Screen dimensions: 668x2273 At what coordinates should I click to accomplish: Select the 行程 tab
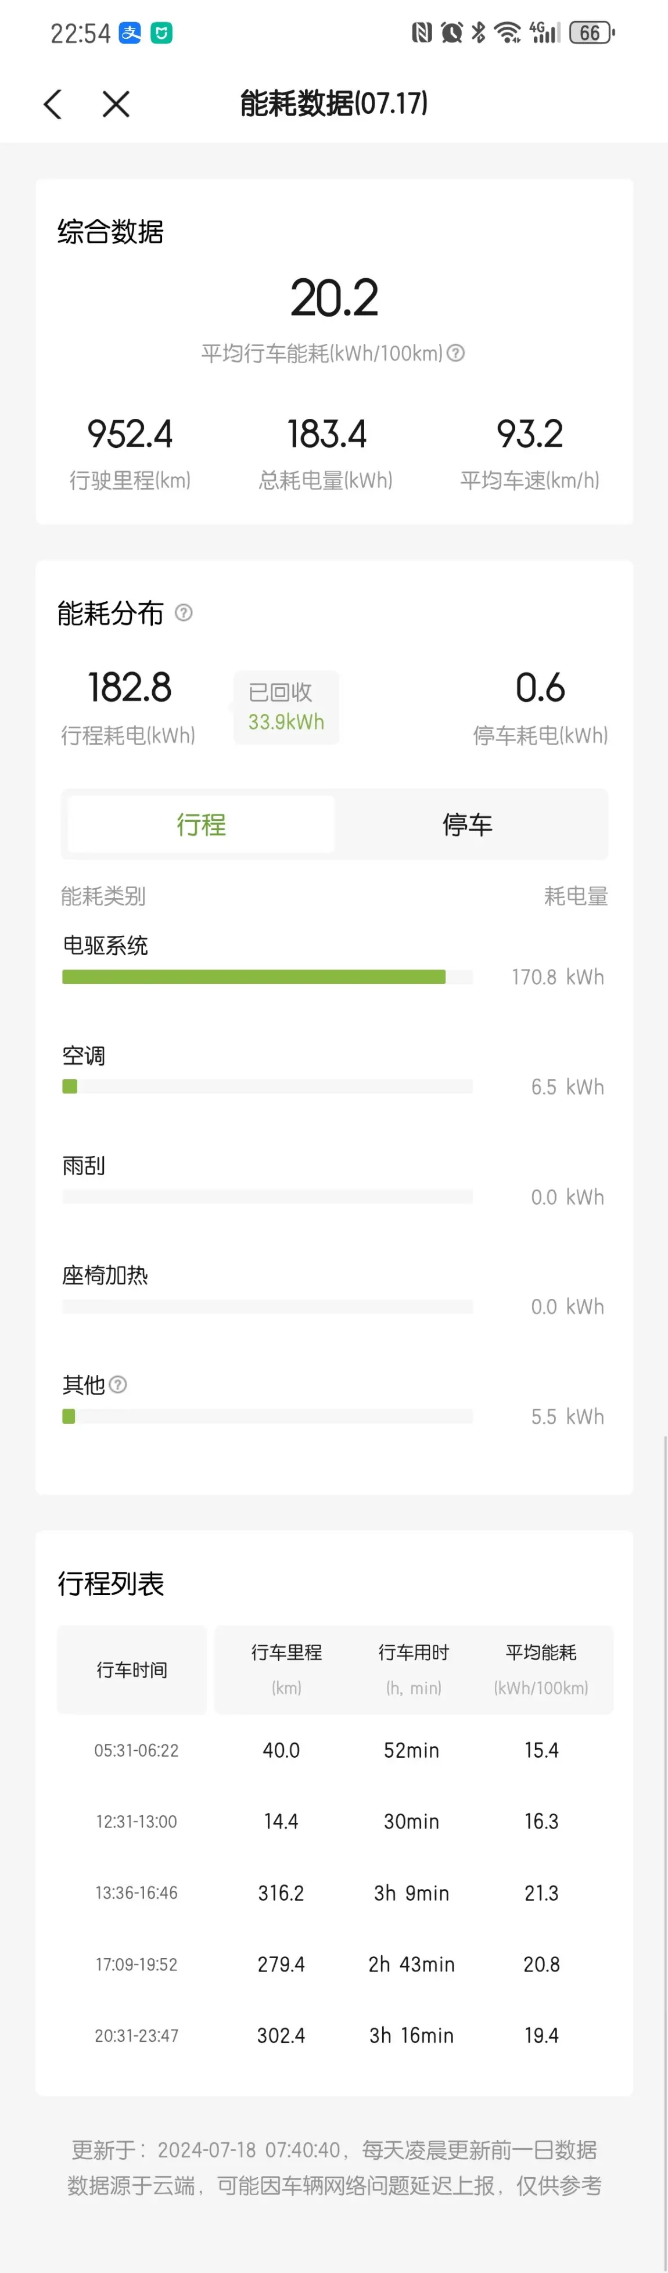tap(201, 824)
